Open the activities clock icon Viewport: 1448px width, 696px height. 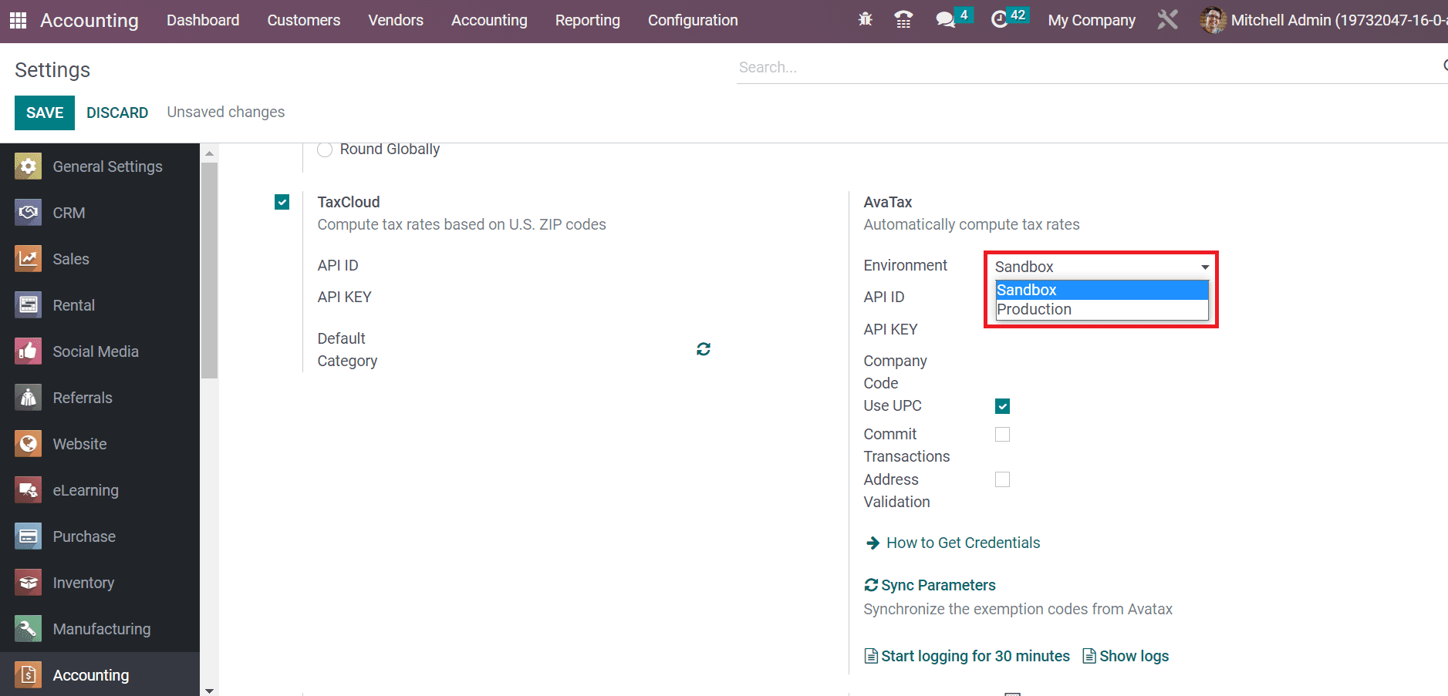999,19
